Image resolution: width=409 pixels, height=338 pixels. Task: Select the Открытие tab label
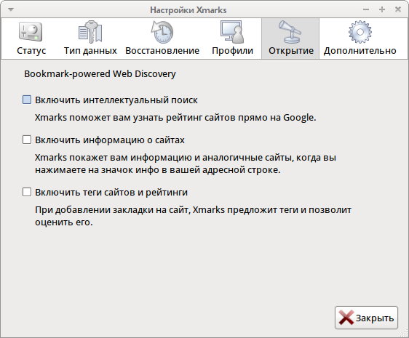tap(291, 51)
